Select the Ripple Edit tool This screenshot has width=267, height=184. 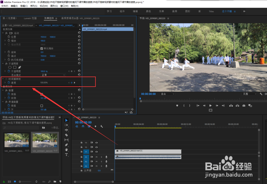[x=66, y=130]
